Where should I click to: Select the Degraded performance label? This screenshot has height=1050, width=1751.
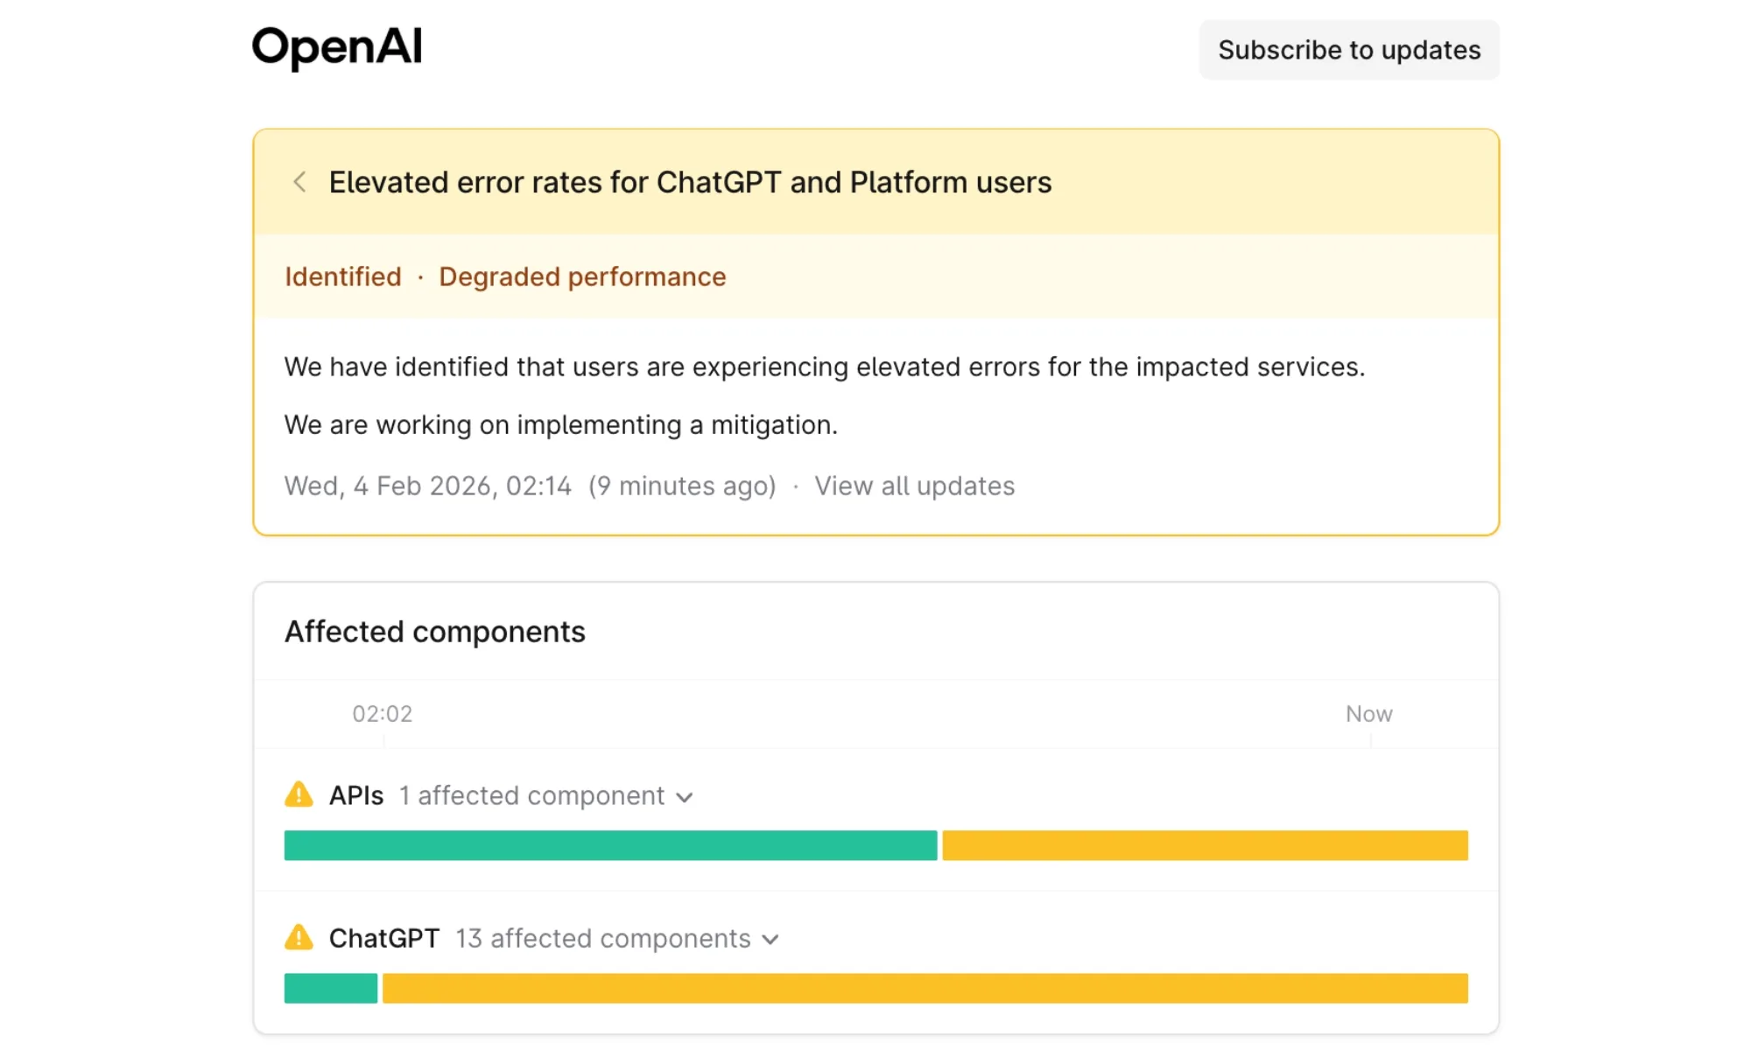tap(581, 276)
